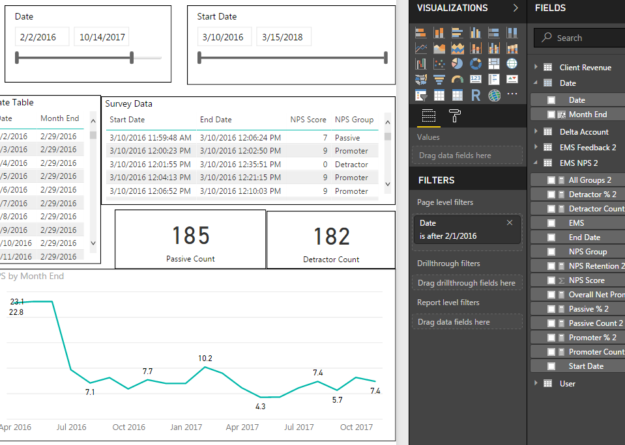
Task: Select the line and stacked column chart
Action: [476, 48]
